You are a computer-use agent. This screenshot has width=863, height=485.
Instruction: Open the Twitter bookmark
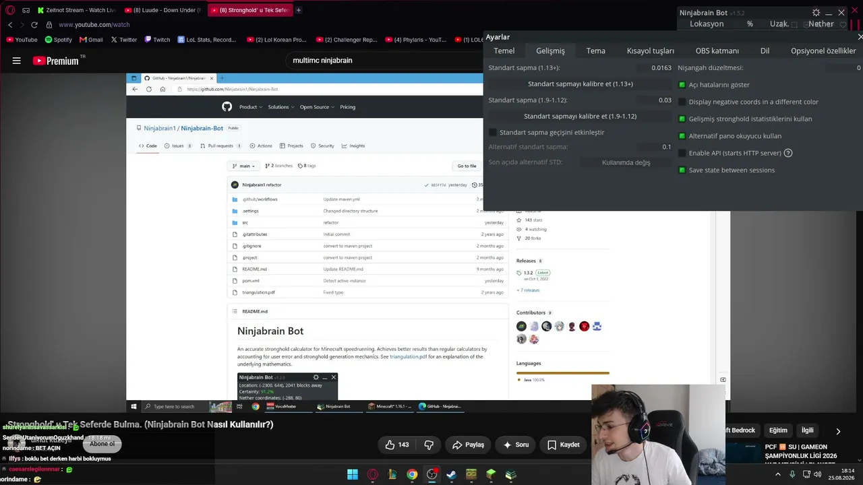point(123,40)
